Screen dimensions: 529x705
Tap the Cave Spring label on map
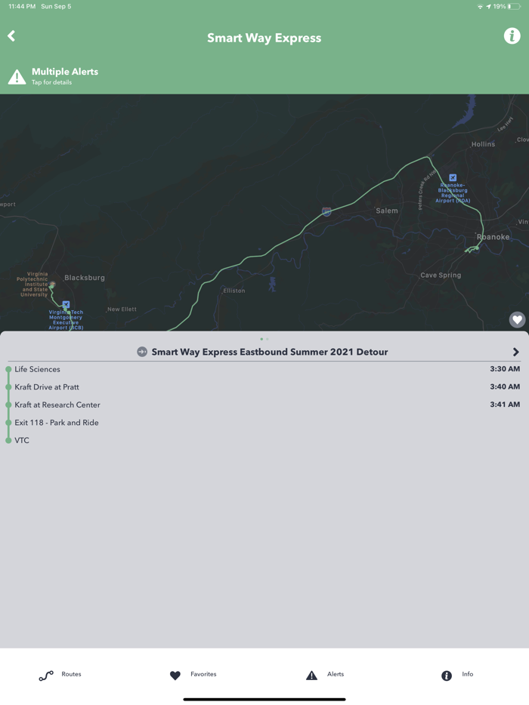coord(441,276)
